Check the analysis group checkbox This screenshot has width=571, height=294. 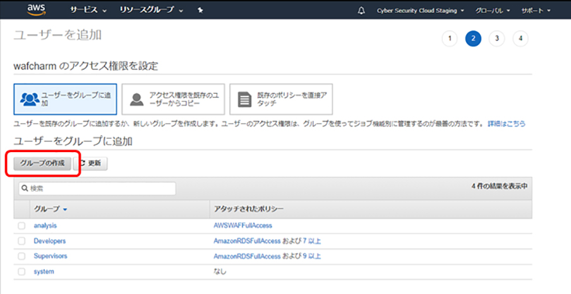21,225
